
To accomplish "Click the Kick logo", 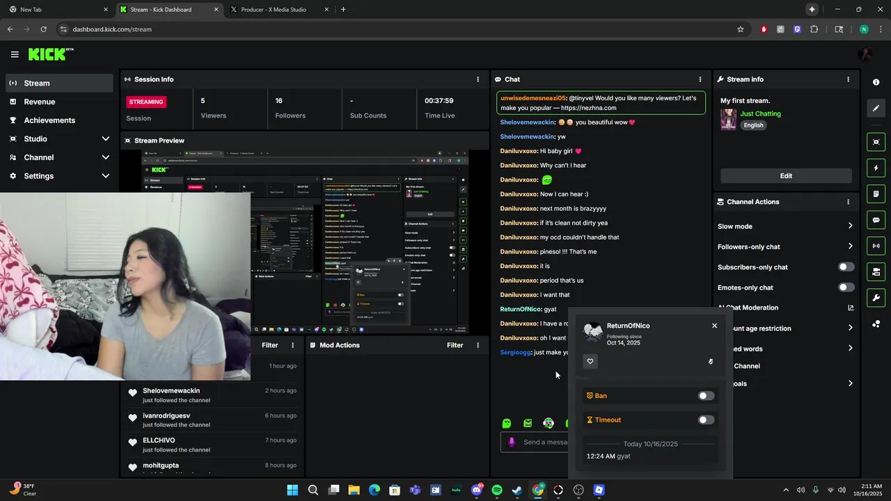I will (51, 54).
